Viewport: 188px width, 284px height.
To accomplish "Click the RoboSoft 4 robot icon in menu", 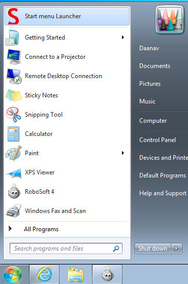I will [x=14, y=191].
